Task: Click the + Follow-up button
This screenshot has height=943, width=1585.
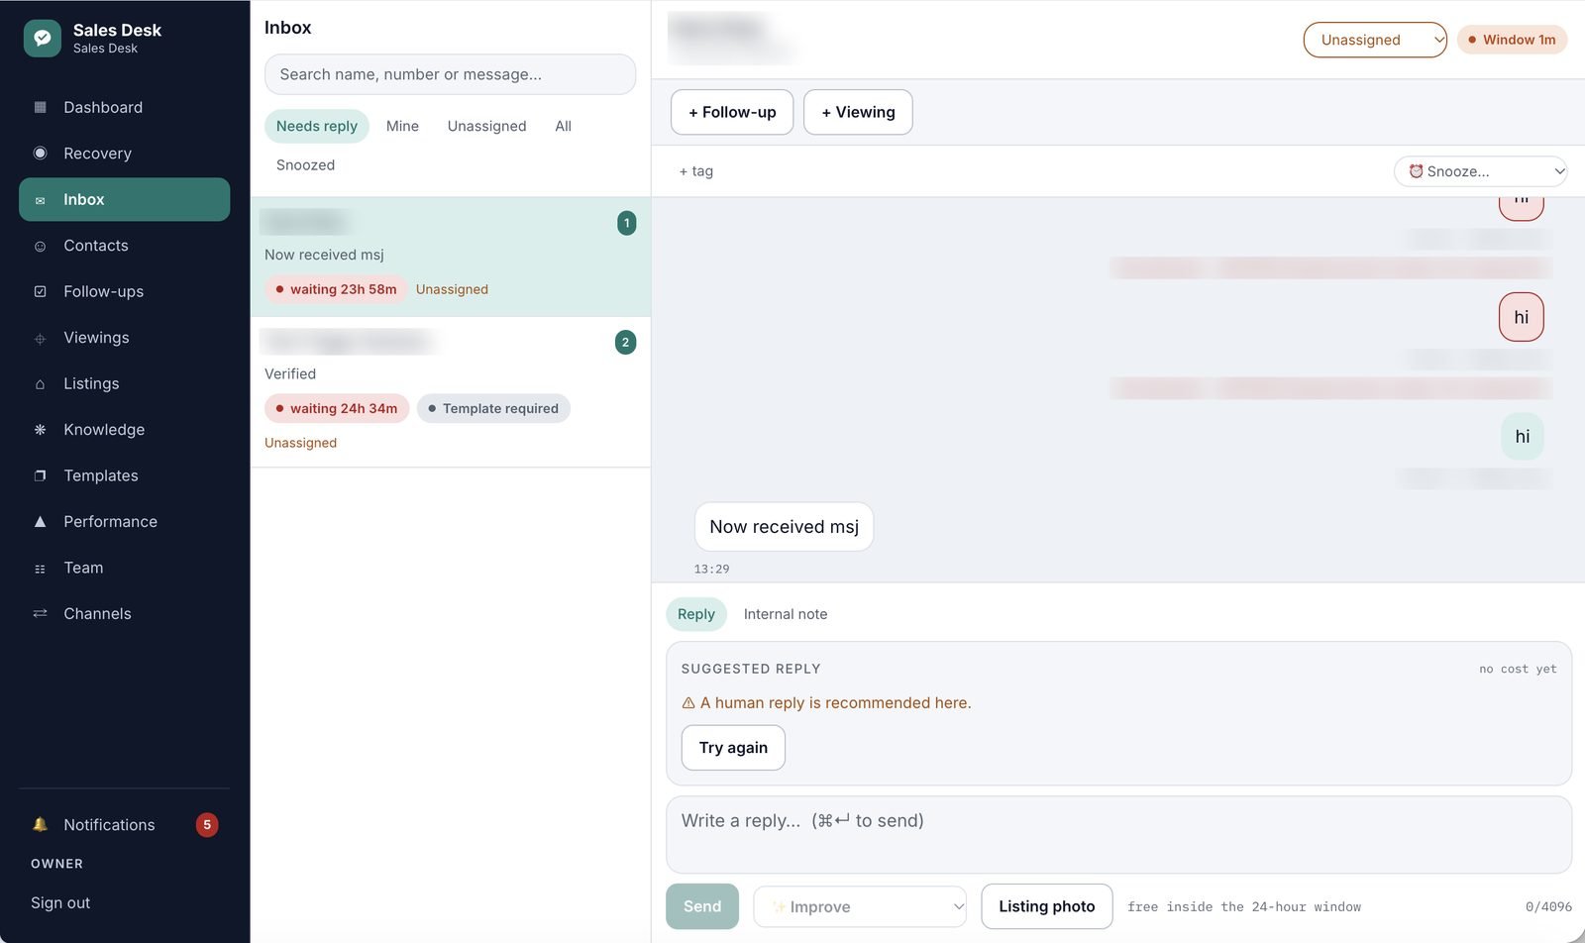Action: click(732, 112)
